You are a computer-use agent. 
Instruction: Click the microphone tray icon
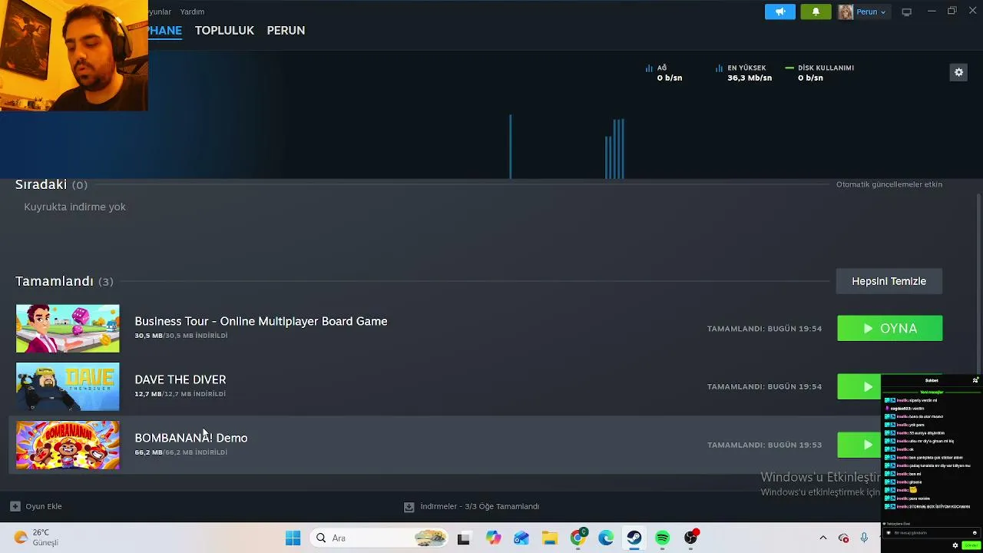tap(864, 538)
